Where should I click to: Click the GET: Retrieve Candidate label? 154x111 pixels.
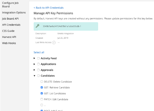[x=57, y=88]
